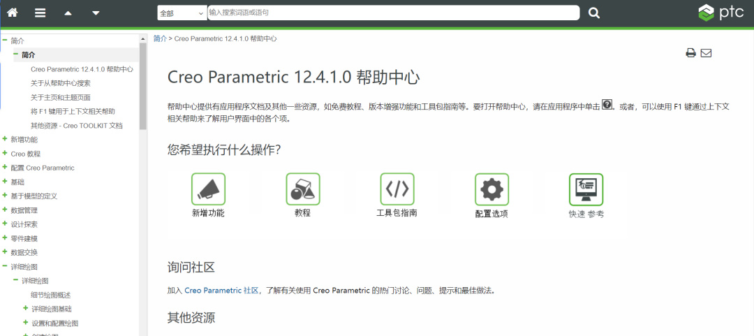Collapse the 详细绘图 tree node

coord(5,266)
